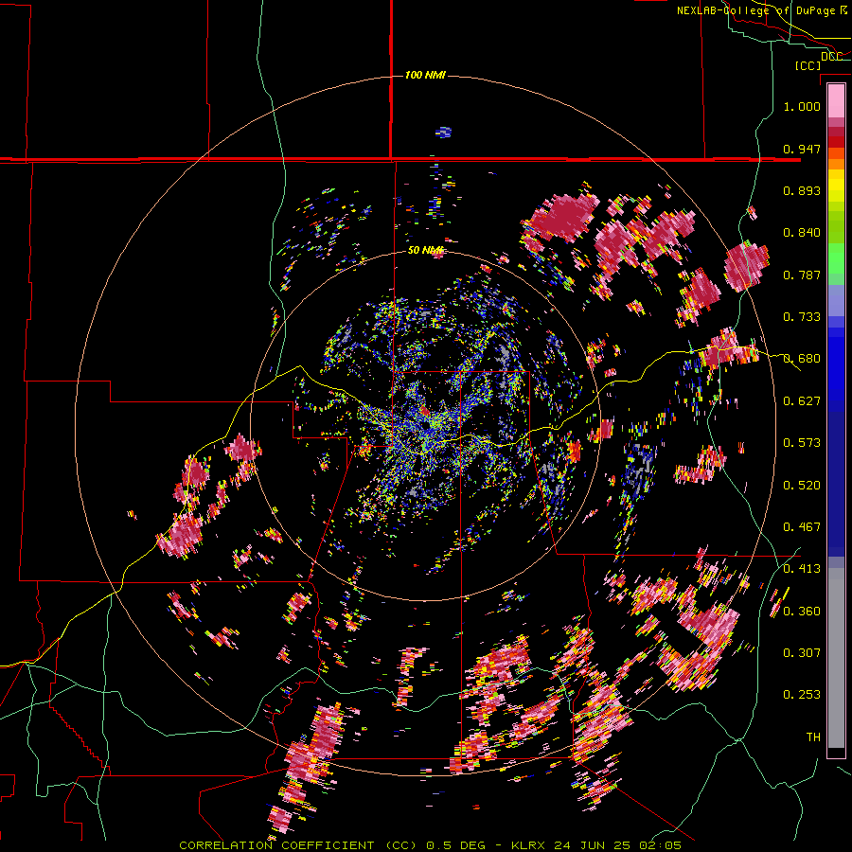Click the 0.253 scale value
Viewport: 852px width, 852px height.
[x=802, y=695]
